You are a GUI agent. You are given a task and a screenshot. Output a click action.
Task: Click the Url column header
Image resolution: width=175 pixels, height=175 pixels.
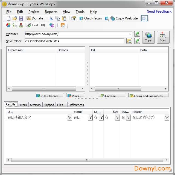114,50
